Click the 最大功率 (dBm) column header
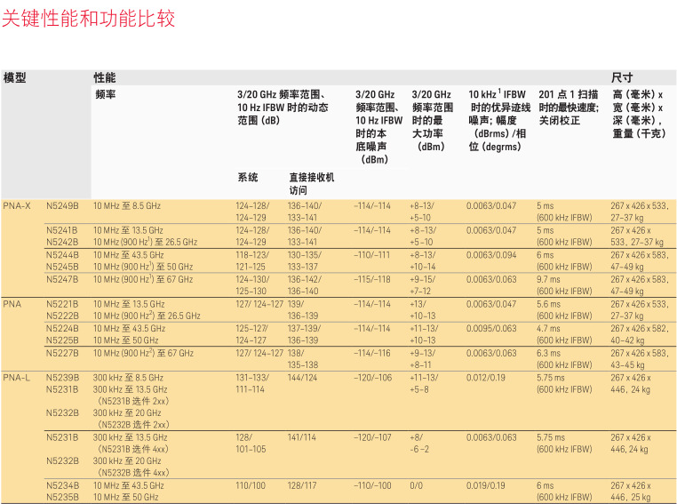Viewport: 677px width, 504px height. coord(432,120)
